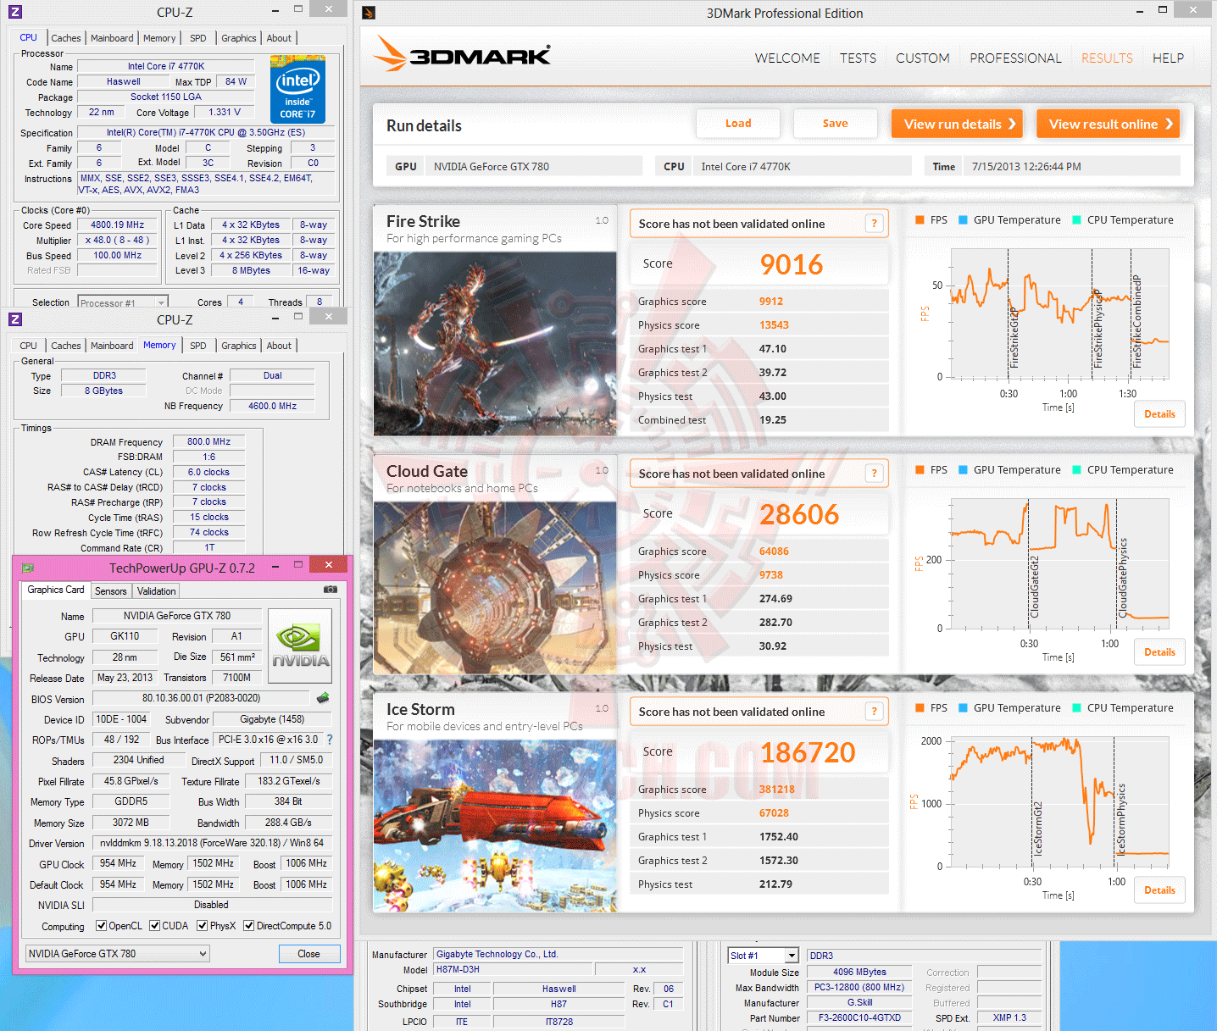Click the Fire Strike Physics score 13543
This screenshot has width=1217, height=1031.
(774, 325)
